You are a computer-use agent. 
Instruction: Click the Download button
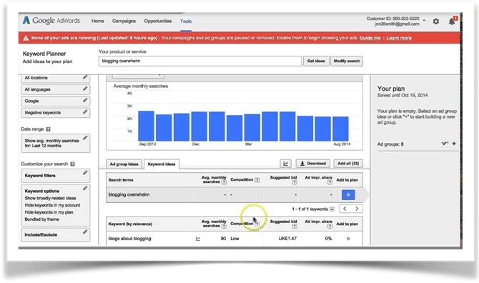pyautogui.click(x=313, y=164)
